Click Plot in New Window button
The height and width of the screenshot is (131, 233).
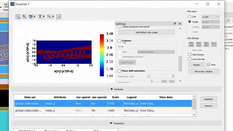pyautogui.click(x=204, y=71)
